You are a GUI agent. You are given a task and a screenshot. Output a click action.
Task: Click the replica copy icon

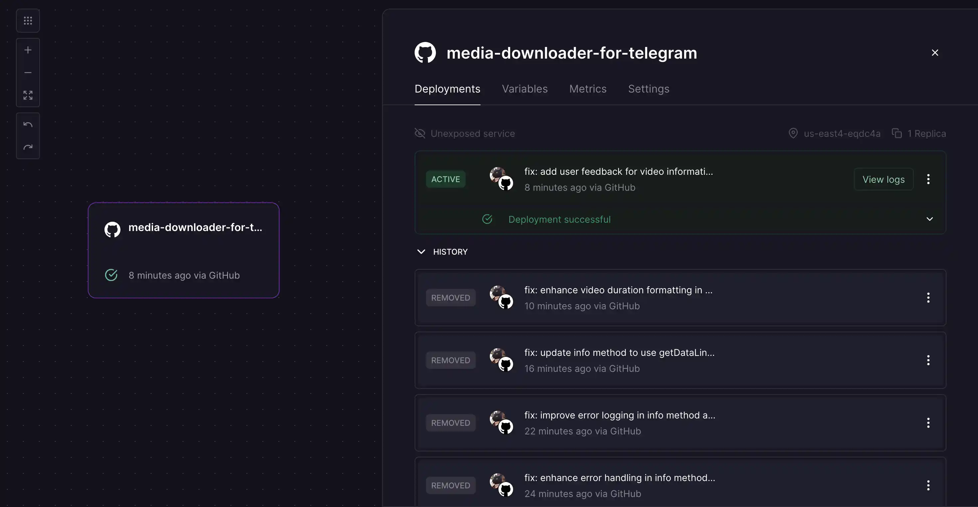point(896,133)
